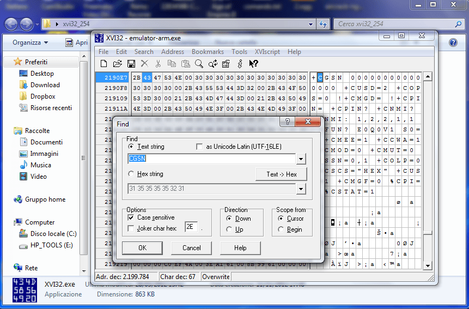This screenshot has height=309, width=469.
Task: Click the New file toolbar icon
Action: [x=103, y=64]
